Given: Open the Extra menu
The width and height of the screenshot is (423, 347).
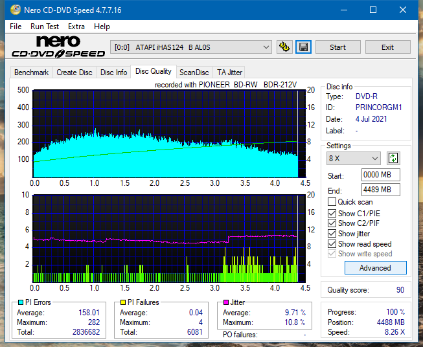Looking at the screenshot, I should click(x=76, y=27).
